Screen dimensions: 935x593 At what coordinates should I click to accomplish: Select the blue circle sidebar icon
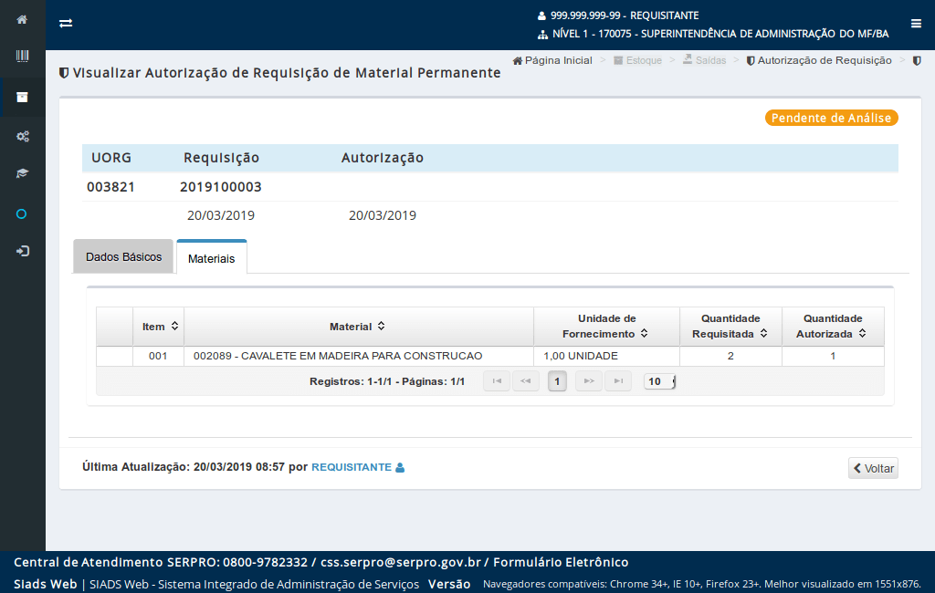(x=22, y=214)
